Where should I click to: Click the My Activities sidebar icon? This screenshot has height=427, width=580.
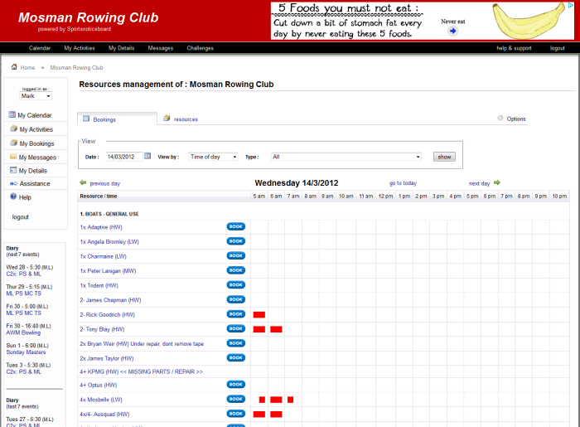pyautogui.click(x=14, y=129)
